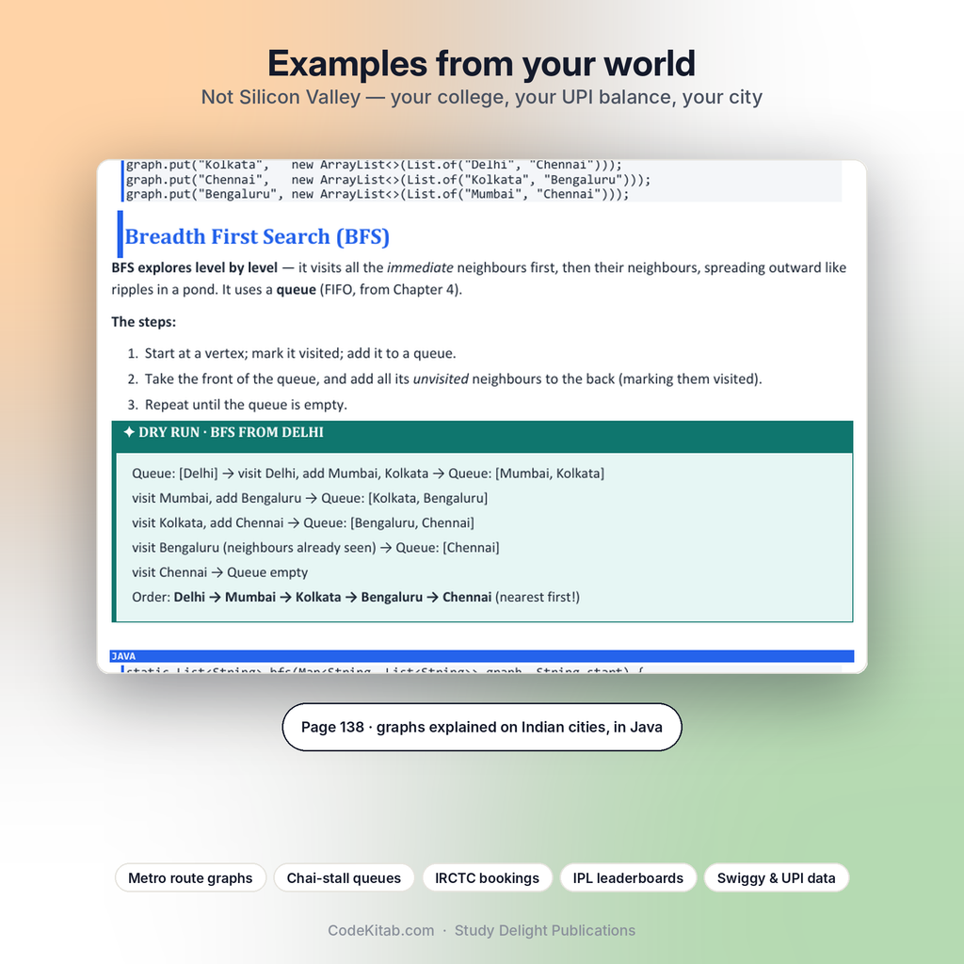Select the "IPL leaderboards" pill
The image size is (964, 964).
[x=628, y=877]
